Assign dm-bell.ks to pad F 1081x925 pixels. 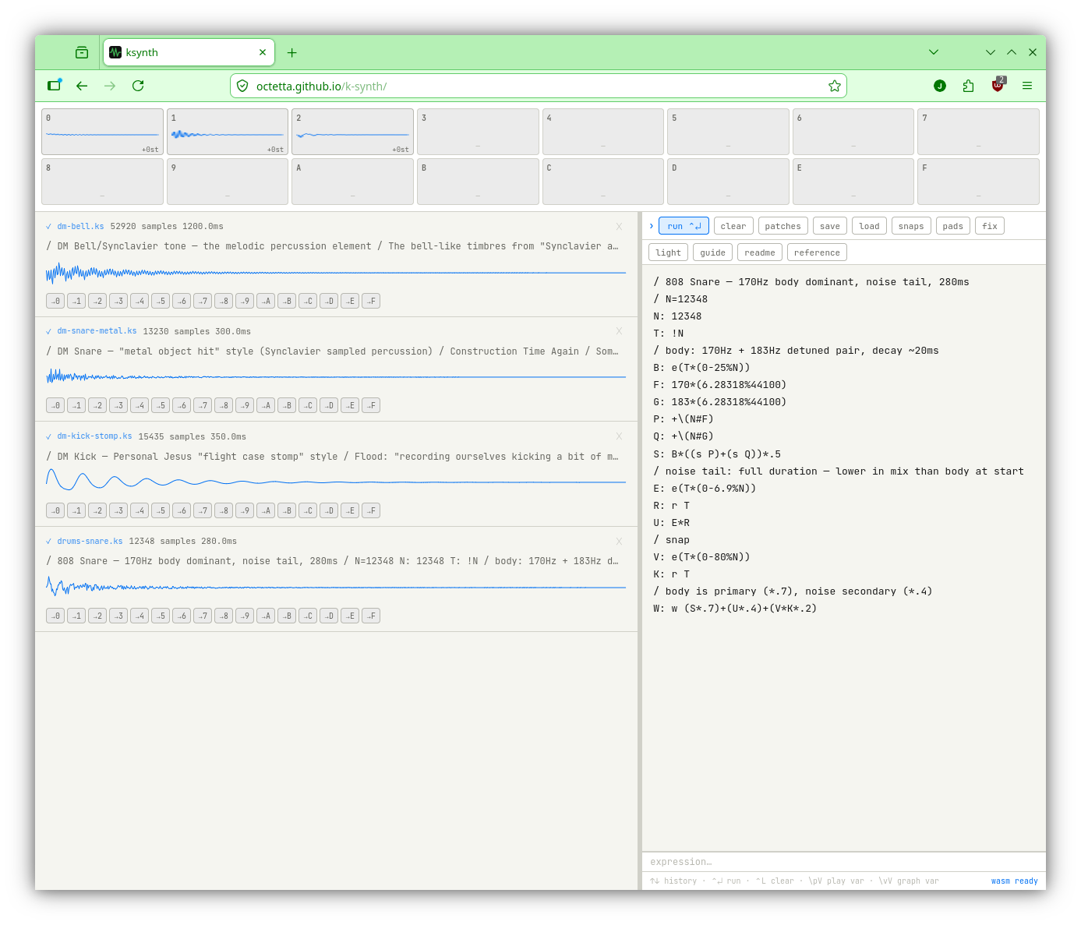pyautogui.click(x=371, y=301)
